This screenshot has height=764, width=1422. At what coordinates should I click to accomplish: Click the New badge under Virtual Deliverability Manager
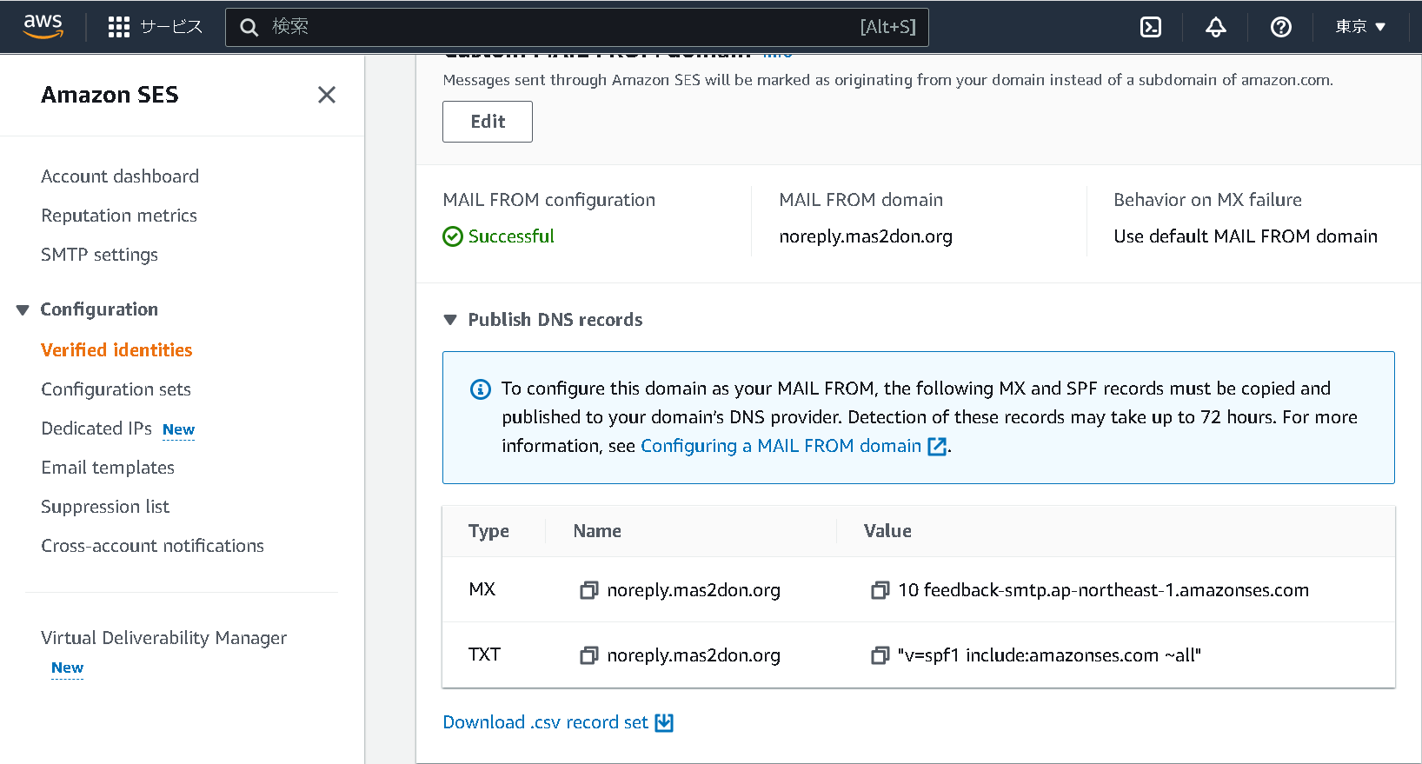tap(68, 668)
